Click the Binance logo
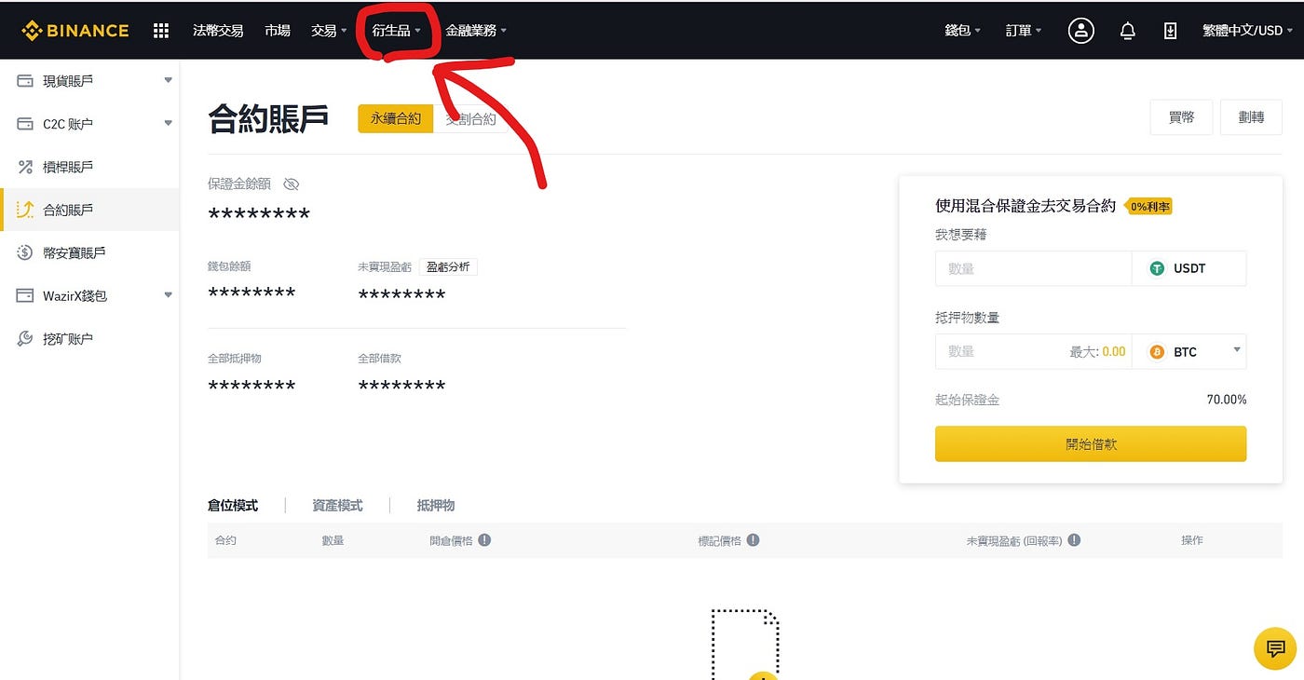 click(75, 29)
